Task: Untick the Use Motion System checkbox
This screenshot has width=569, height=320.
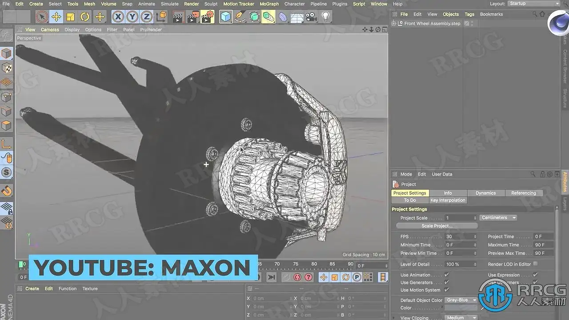Action: coord(447,290)
